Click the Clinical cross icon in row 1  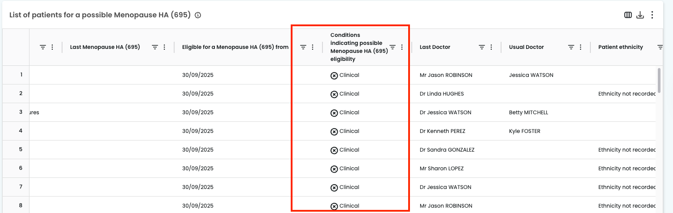pos(334,76)
